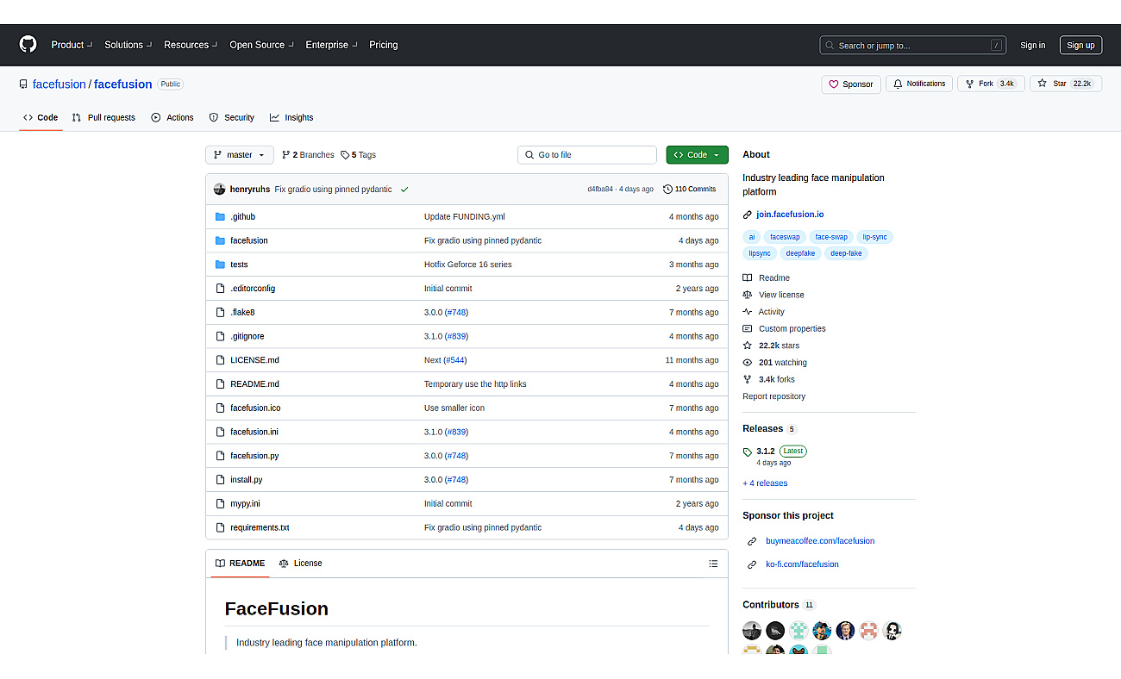The width and height of the screenshot is (1121, 679).
Task: Select the .editorconfig file icon
Action: pyautogui.click(x=220, y=289)
